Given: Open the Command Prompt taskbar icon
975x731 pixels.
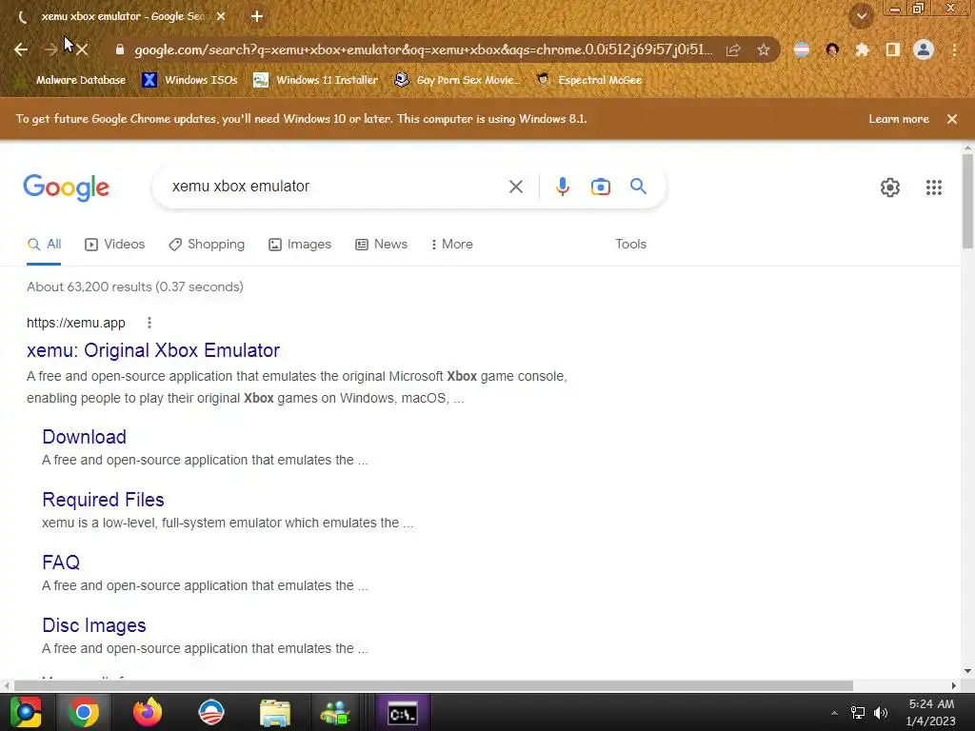Looking at the screenshot, I should point(403,713).
